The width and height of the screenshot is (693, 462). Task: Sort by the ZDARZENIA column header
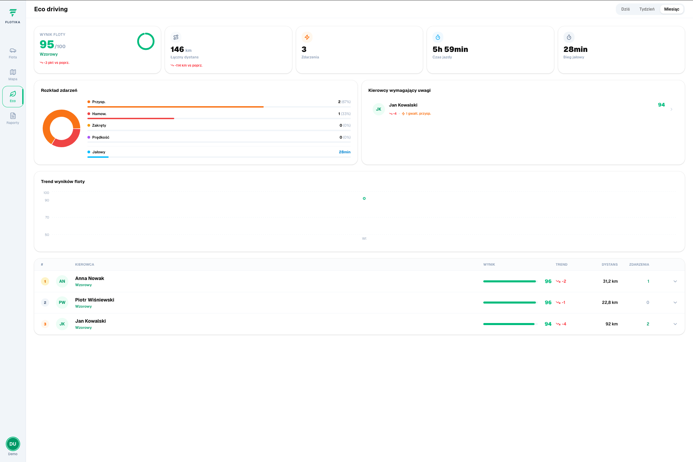point(639,265)
